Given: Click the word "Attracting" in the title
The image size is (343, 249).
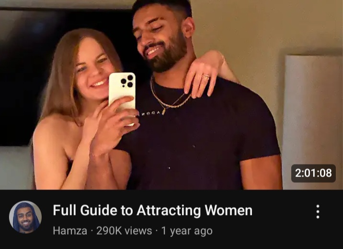Looking at the screenshot, I should (x=169, y=211).
